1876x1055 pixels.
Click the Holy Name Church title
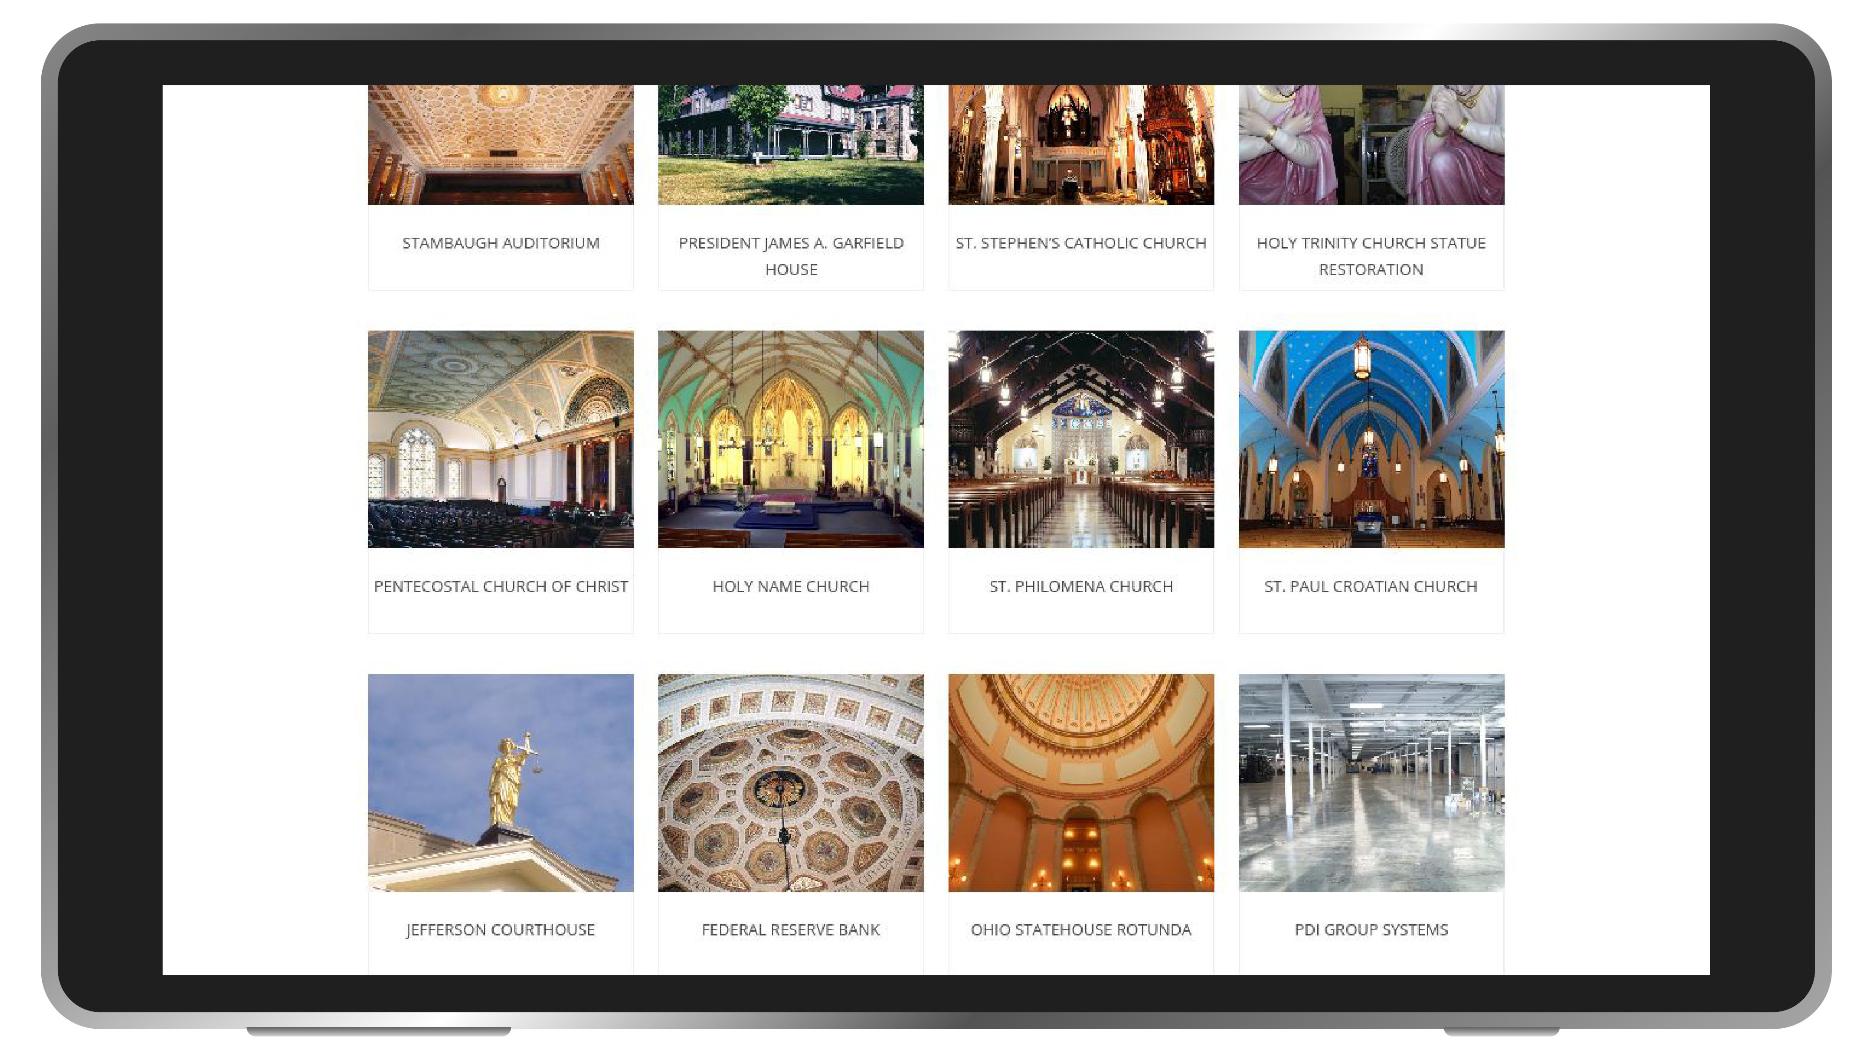pyautogui.click(x=790, y=586)
